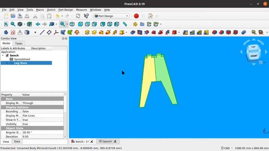
Task: Show hidden toolbar items via overflow chevron
Action: tap(267, 32)
